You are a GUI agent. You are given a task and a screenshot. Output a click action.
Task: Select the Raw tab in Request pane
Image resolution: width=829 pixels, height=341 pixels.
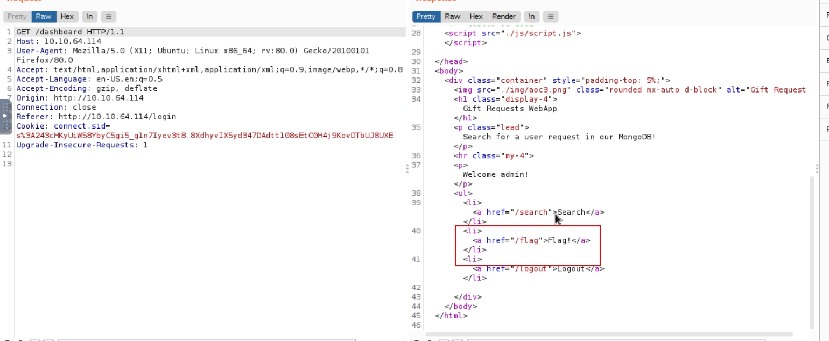click(x=44, y=17)
